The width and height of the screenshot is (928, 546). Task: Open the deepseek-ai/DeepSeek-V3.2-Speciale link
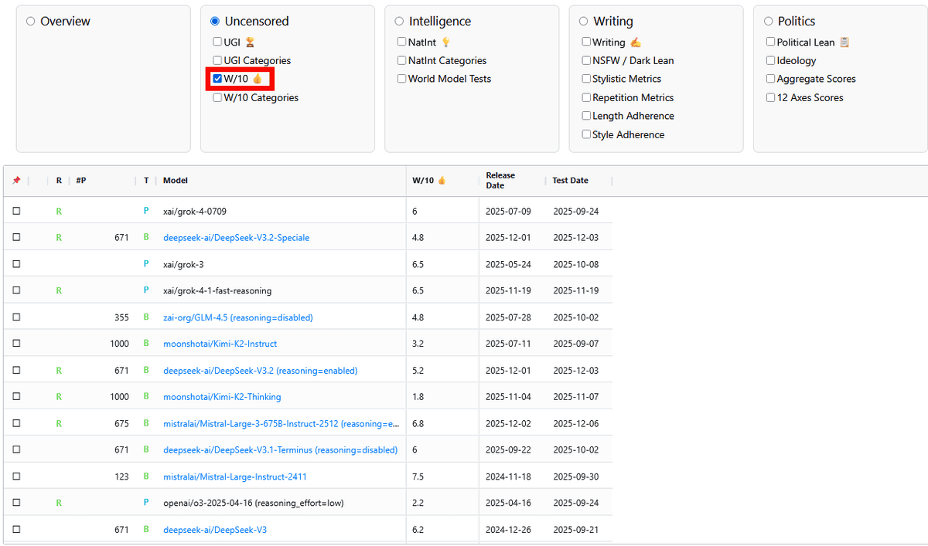[x=236, y=238]
